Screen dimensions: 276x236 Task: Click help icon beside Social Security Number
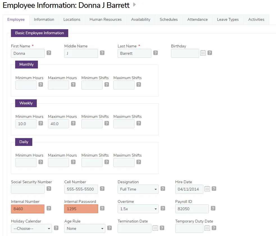(x=49, y=189)
